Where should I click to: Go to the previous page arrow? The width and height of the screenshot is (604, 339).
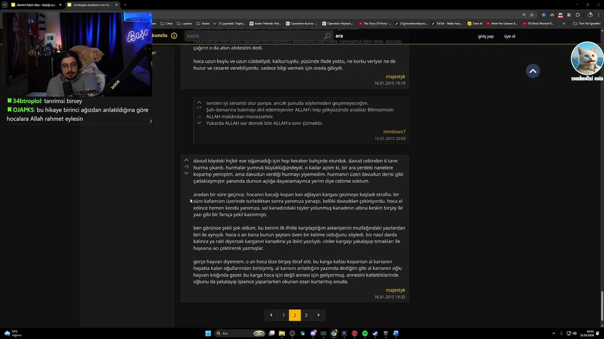[x=271, y=315]
